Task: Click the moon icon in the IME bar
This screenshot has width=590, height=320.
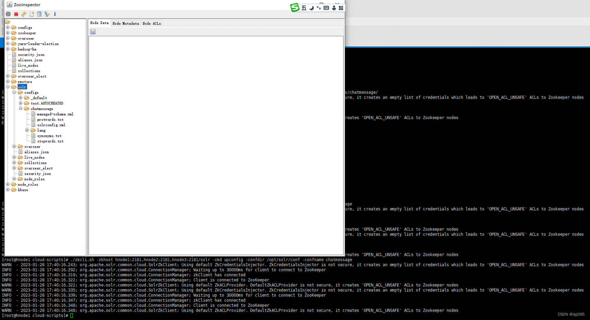Action: click(311, 8)
